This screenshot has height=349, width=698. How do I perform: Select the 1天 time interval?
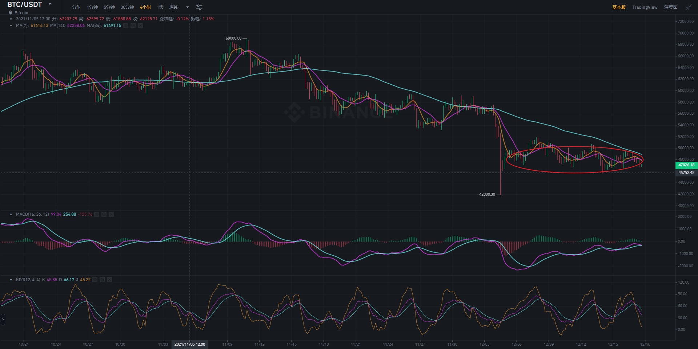coord(160,7)
